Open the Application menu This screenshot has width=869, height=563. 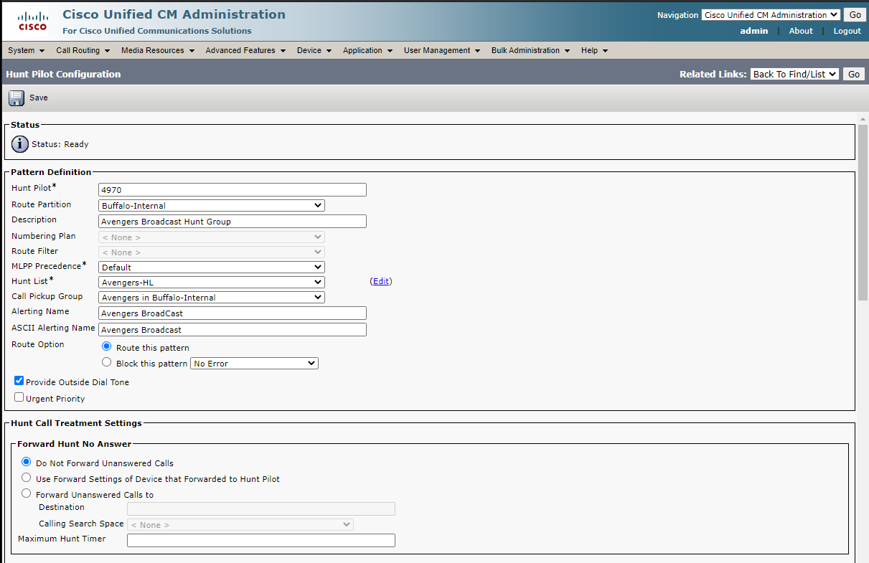[x=367, y=50]
